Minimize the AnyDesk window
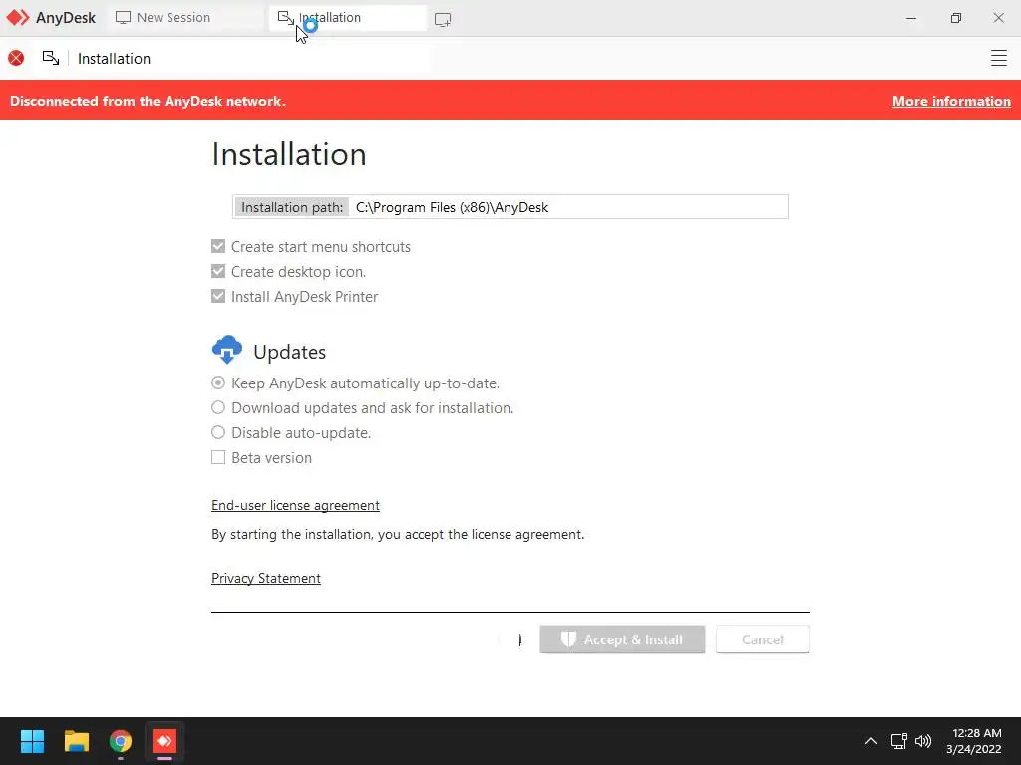Image resolution: width=1021 pixels, height=765 pixels. pos(911,18)
